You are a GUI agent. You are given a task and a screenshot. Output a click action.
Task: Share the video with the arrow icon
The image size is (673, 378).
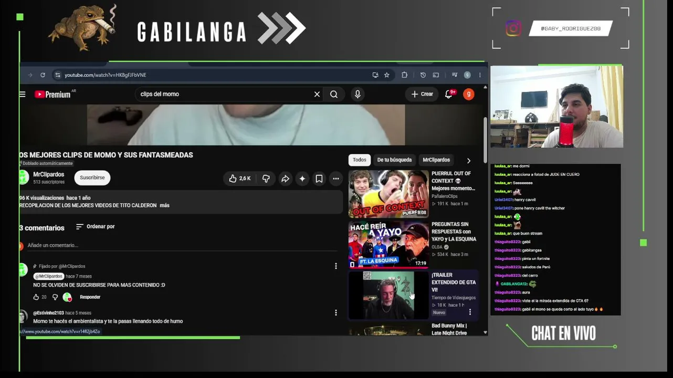click(x=285, y=178)
